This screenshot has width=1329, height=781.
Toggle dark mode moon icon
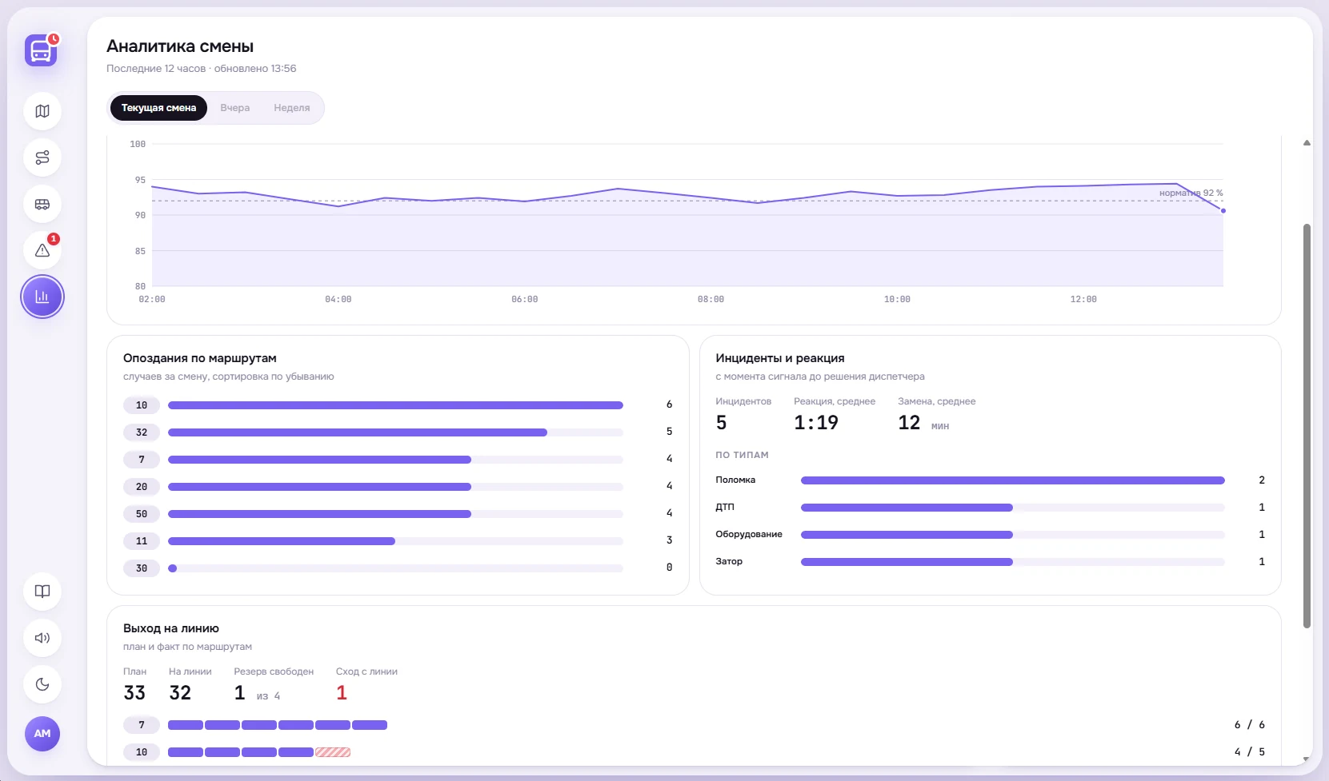[x=42, y=684]
